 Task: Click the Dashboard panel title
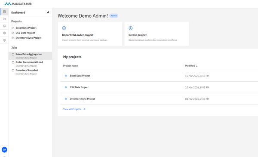pos(18,12)
